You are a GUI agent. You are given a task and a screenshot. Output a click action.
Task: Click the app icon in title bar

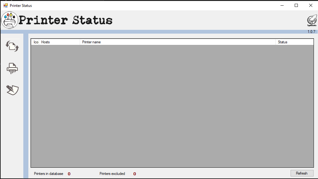(5, 5)
